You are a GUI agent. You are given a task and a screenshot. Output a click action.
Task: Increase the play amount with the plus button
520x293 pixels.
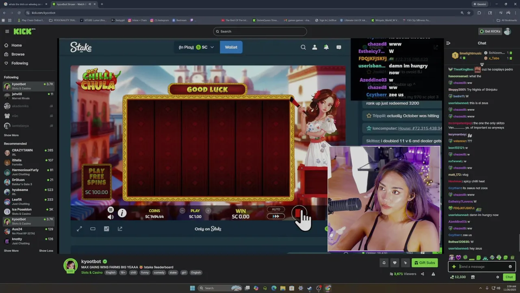point(208,211)
